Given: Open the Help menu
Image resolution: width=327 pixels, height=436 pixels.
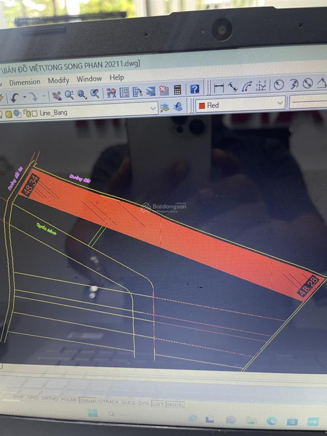Looking at the screenshot, I should click(x=117, y=78).
